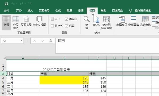Open 自定义视图 dialog
The width and height of the screenshot is (159, 96).
[x=39, y=21]
